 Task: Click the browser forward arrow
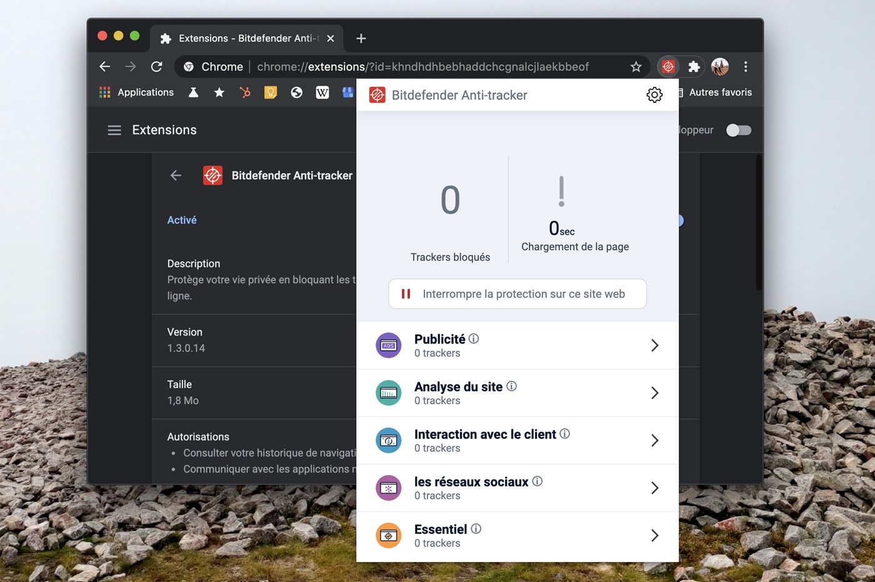coord(131,67)
